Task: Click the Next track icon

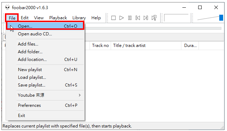Action: pyautogui.click(x=146, y=18)
